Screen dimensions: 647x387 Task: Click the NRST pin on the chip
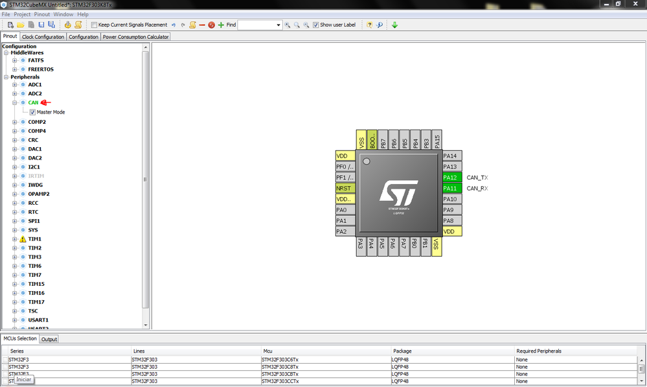pyautogui.click(x=345, y=189)
